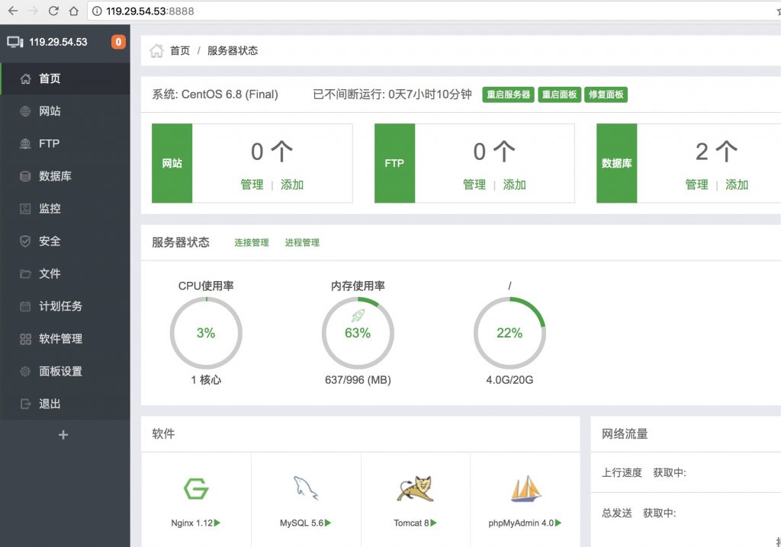Open the 进程管理 link
The width and height of the screenshot is (781, 547).
[x=302, y=243]
